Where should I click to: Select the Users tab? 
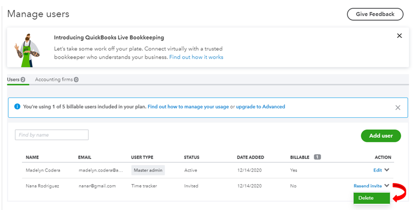pos(16,79)
